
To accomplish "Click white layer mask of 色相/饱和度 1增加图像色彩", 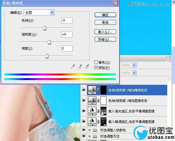I will [x=103, y=100].
